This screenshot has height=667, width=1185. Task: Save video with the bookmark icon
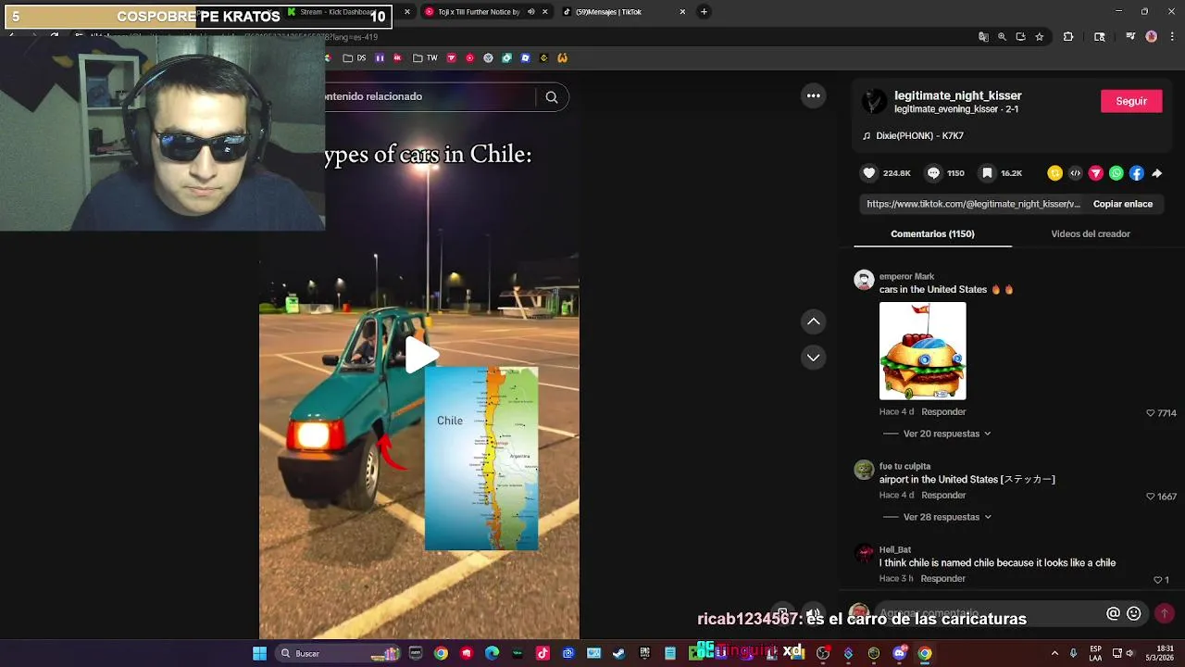(x=988, y=173)
